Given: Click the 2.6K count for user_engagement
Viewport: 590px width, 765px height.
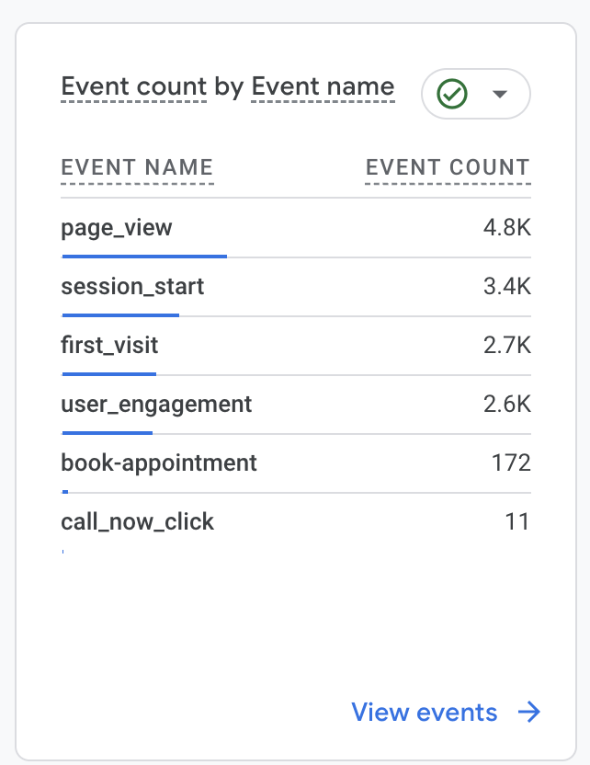Looking at the screenshot, I should coord(507,404).
